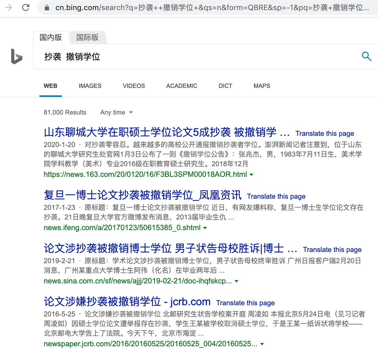The height and width of the screenshot is (350, 378).
Task: Expand arrow next to news.163.com URL
Action: click(252, 175)
